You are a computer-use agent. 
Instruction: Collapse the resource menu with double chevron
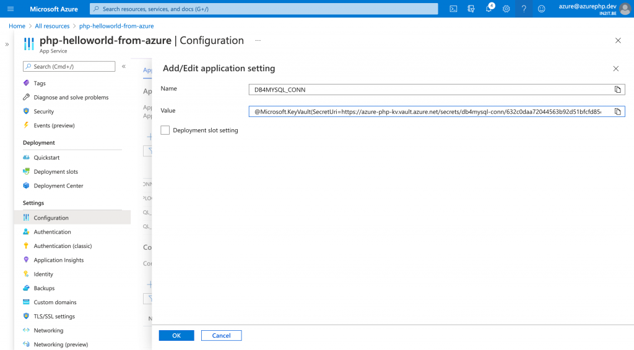pos(124,66)
